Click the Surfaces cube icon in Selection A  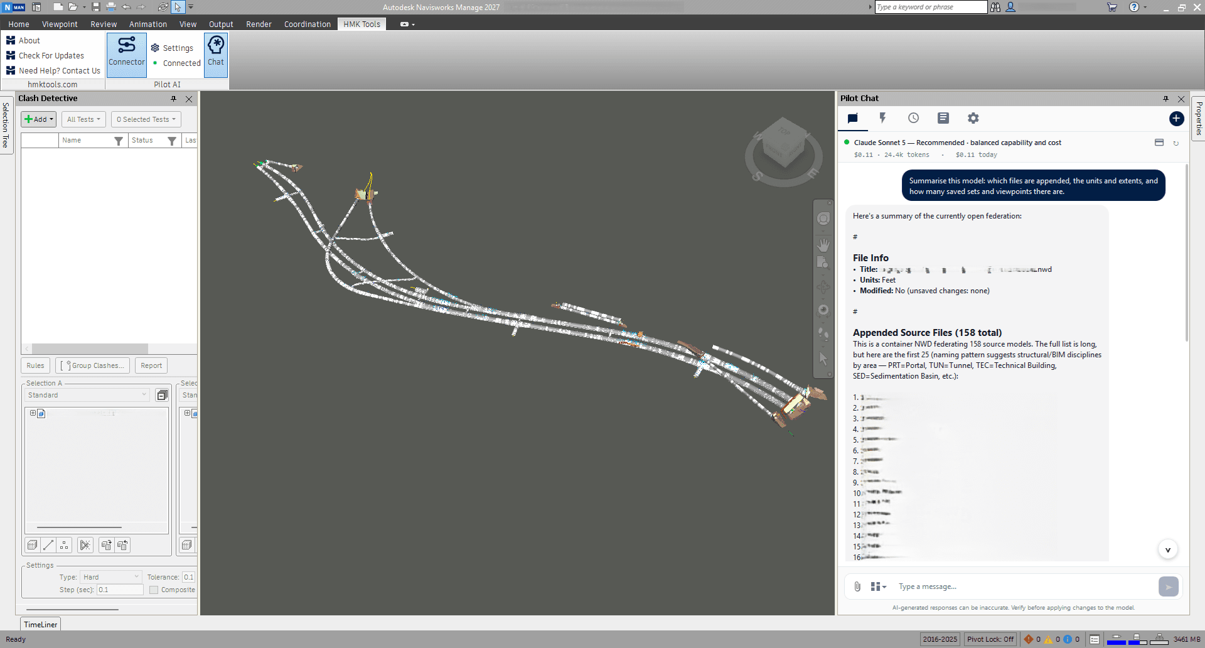33,545
